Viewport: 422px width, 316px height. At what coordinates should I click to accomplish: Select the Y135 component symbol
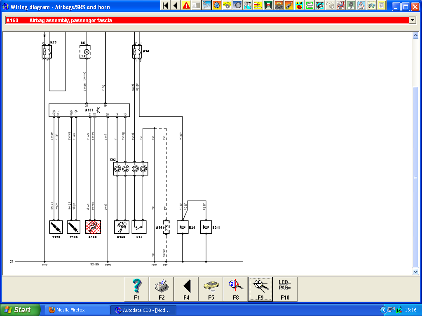pos(73,227)
